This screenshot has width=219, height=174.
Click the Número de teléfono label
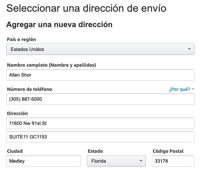pos(29,89)
